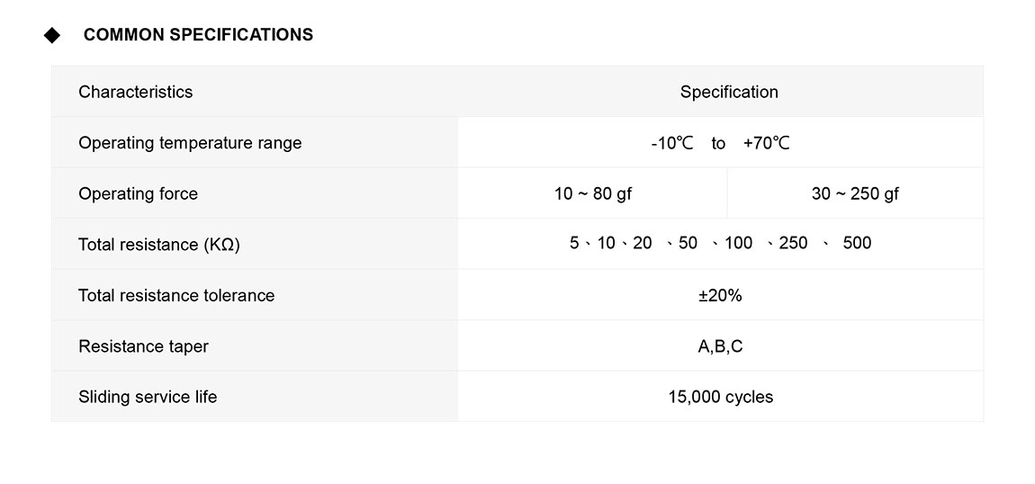The image size is (1035, 484).
Task: Click the Characteristics column header
Action: coord(135,92)
